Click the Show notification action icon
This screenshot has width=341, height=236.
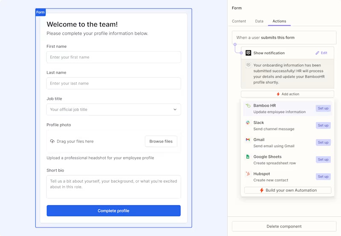(x=249, y=53)
